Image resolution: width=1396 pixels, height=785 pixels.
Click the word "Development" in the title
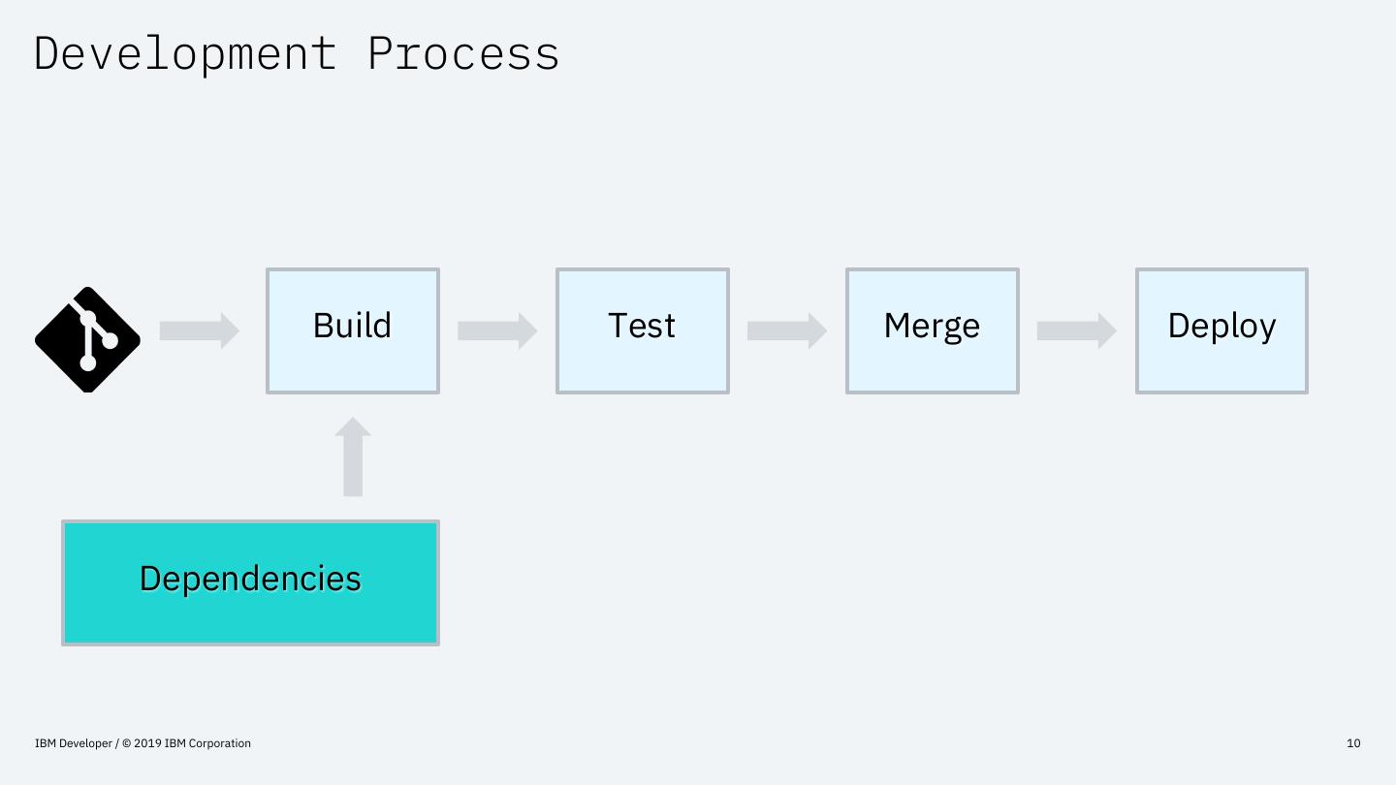click(x=185, y=53)
